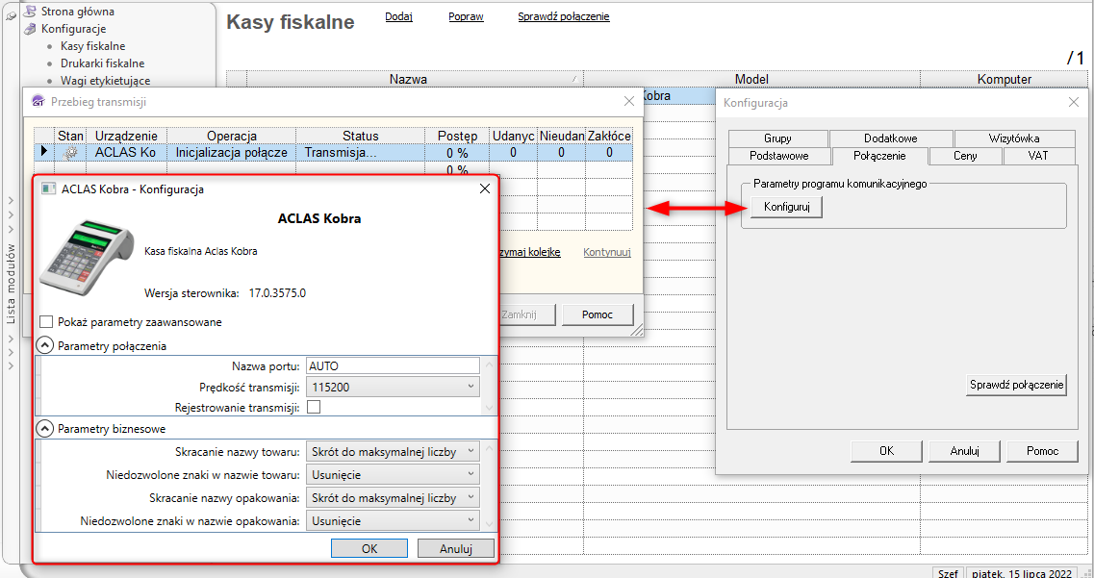This screenshot has height=578, width=1094.
Task: Toggle Rejestrowanie transmisji checkbox
Action: pos(314,407)
